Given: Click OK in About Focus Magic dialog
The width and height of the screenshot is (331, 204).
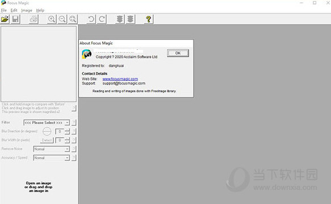Looking at the screenshot, I should (x=178, y=53).
